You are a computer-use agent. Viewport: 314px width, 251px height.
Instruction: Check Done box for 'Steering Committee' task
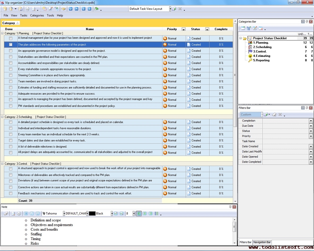(11, 75)
